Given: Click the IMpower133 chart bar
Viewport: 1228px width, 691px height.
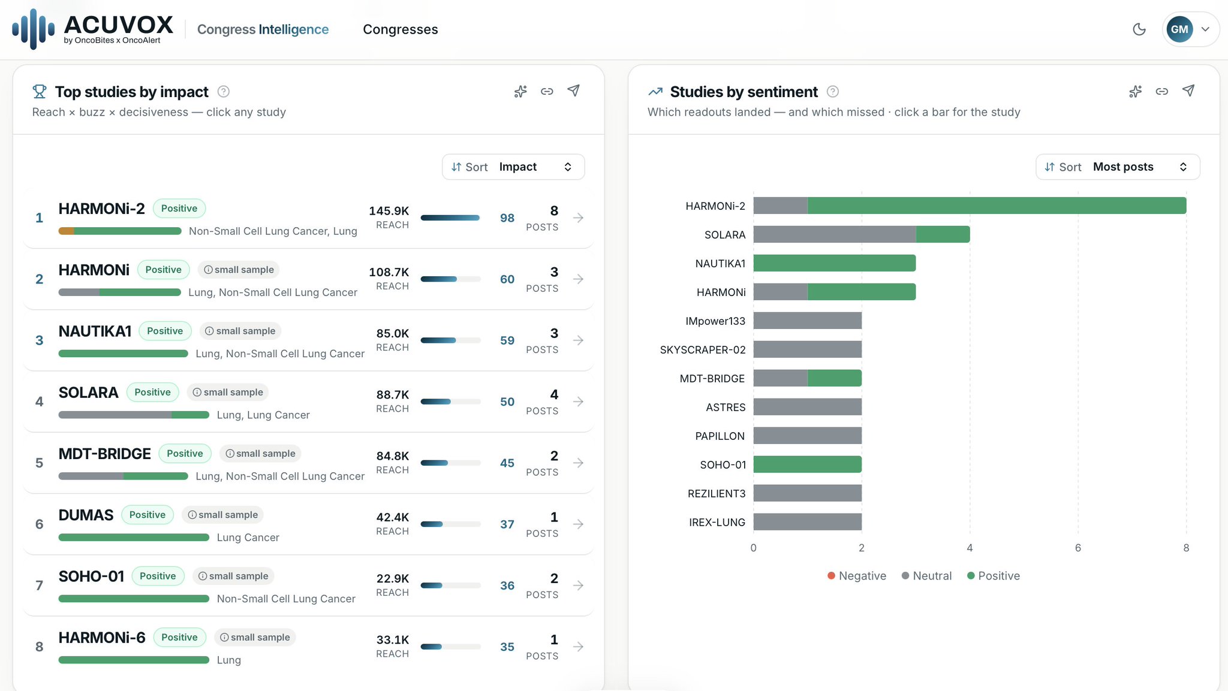Looking at the screenshot, I should [808, 321].
